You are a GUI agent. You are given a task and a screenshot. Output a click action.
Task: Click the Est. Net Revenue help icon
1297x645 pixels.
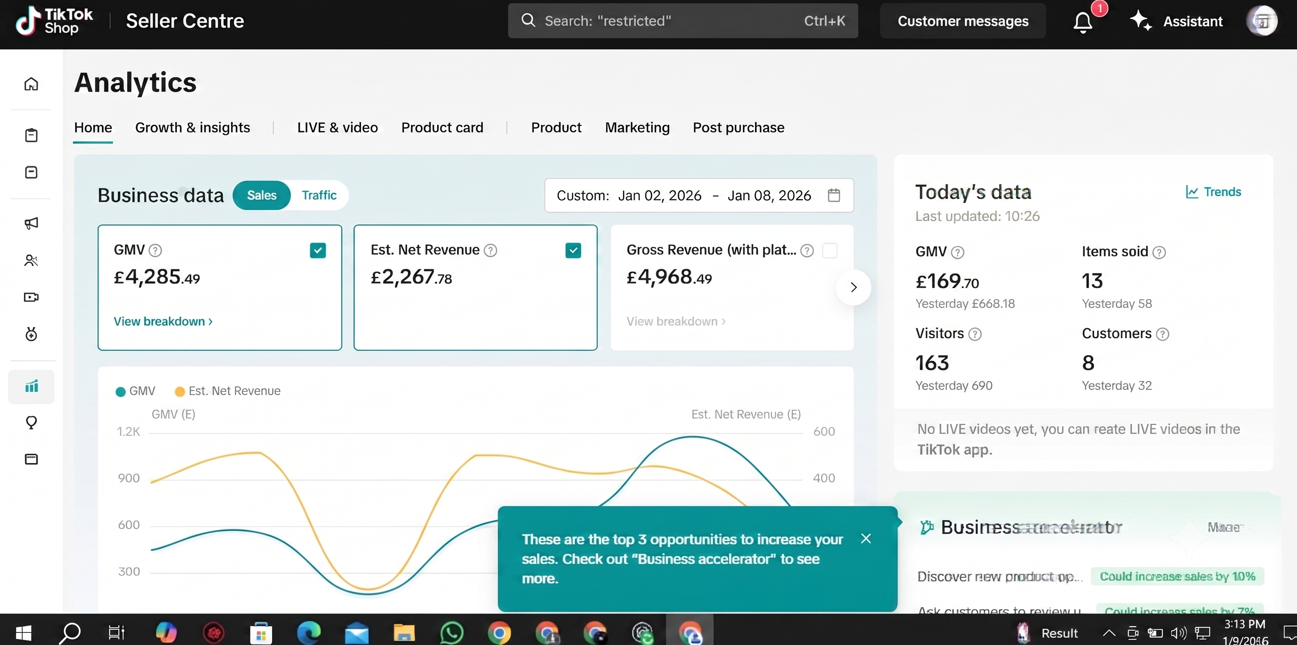pyautogui.click(x=490, y=250)
